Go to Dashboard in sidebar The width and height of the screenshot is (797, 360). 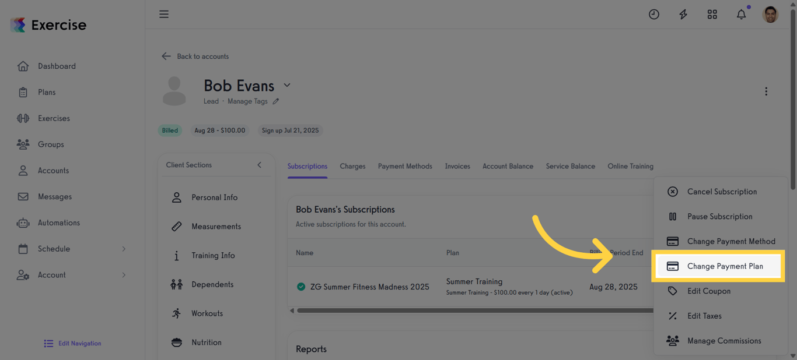pyautogui.click(x=57, y=66)
